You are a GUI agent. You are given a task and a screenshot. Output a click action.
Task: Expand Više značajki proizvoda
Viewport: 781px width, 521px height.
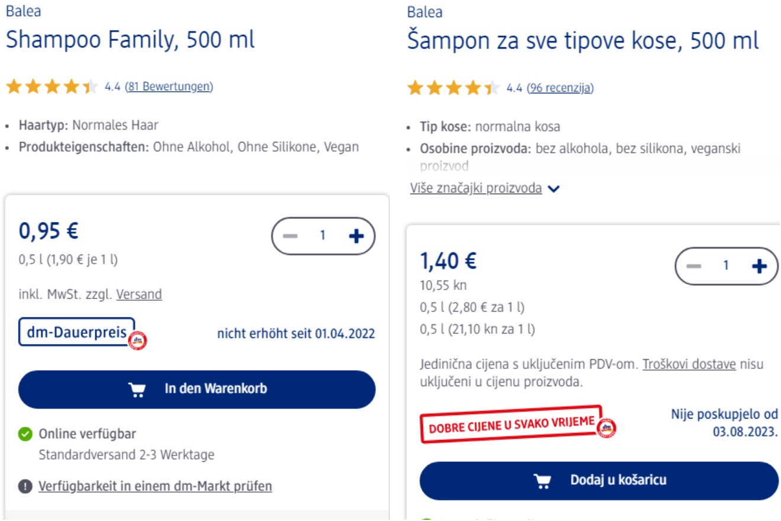tap(476, 188)
